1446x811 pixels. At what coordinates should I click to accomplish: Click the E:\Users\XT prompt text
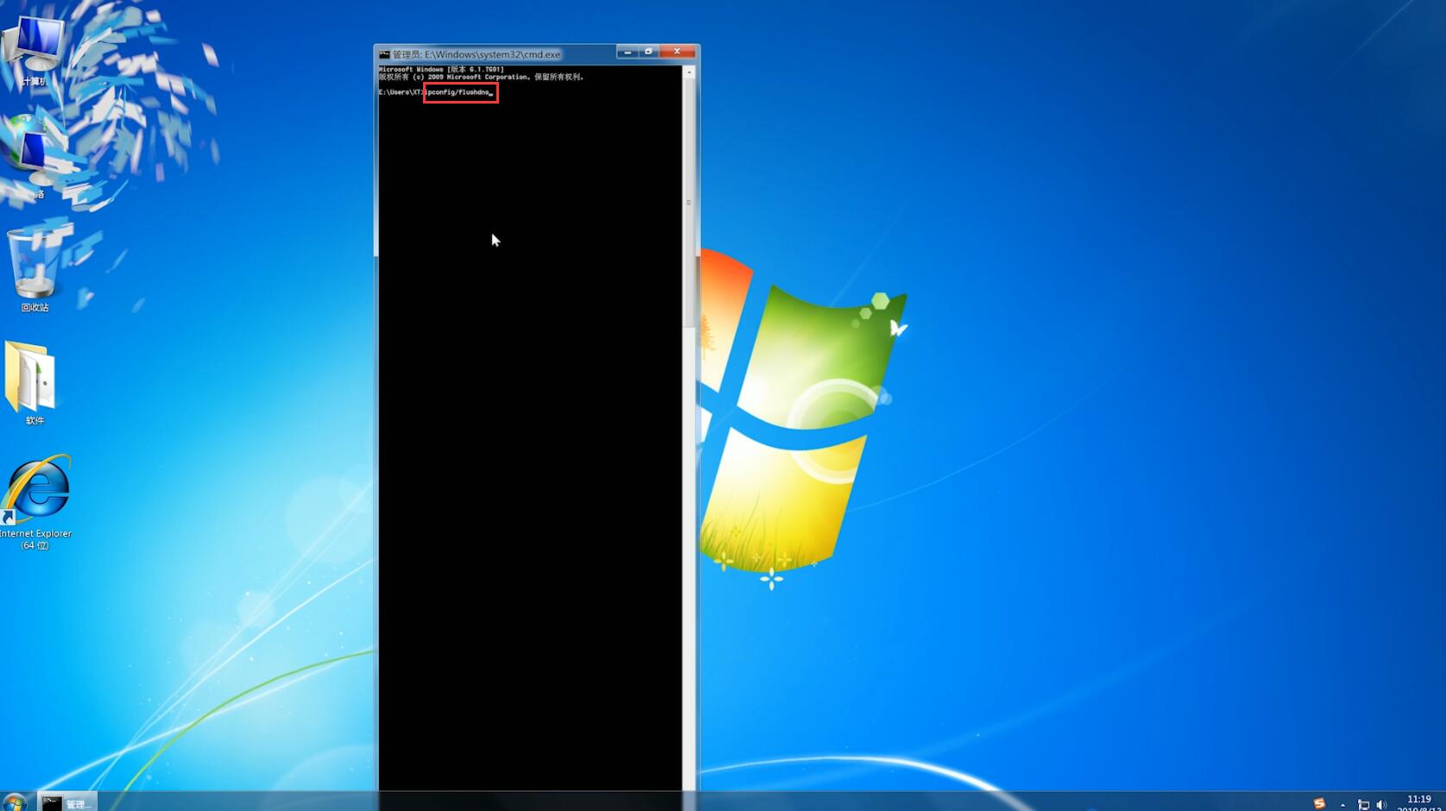click(401, 92)
